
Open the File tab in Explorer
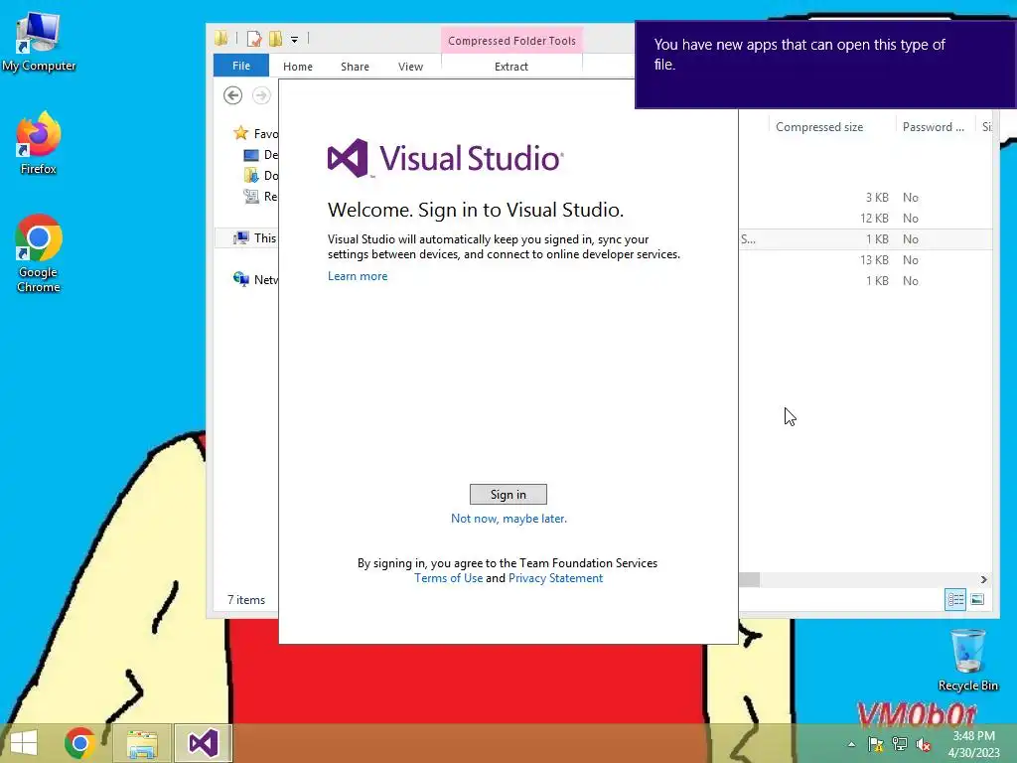(240, 67)
